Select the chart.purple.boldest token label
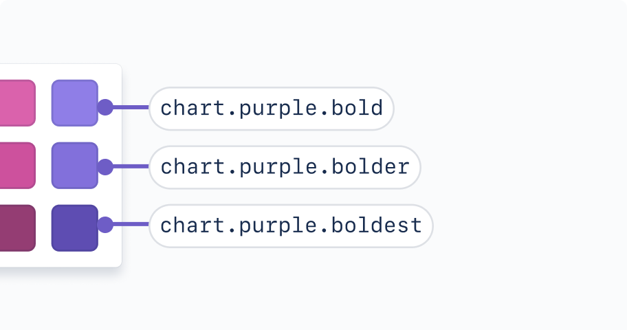 point(291,226)
